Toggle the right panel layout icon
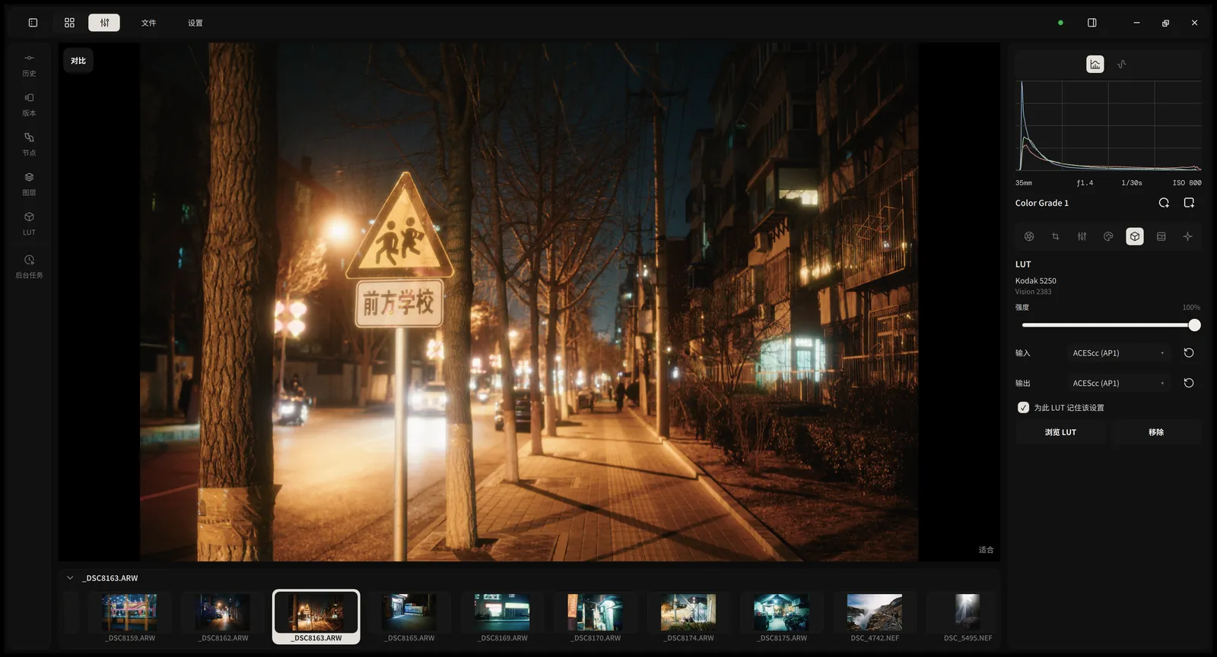 click(x=1092, y=23)
